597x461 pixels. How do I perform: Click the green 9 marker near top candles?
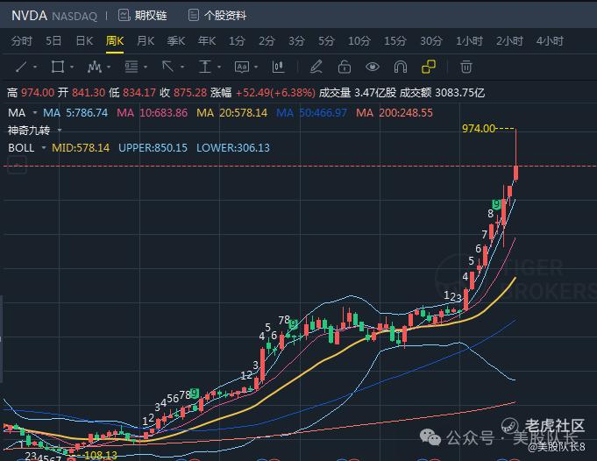point(496,203)
